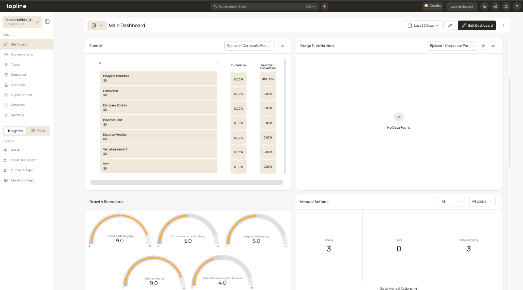The height and width of the screenshot is (290, 523).
Task: Click Stage Distribution sparkle AI icon
Action: (x=483, y=46)
